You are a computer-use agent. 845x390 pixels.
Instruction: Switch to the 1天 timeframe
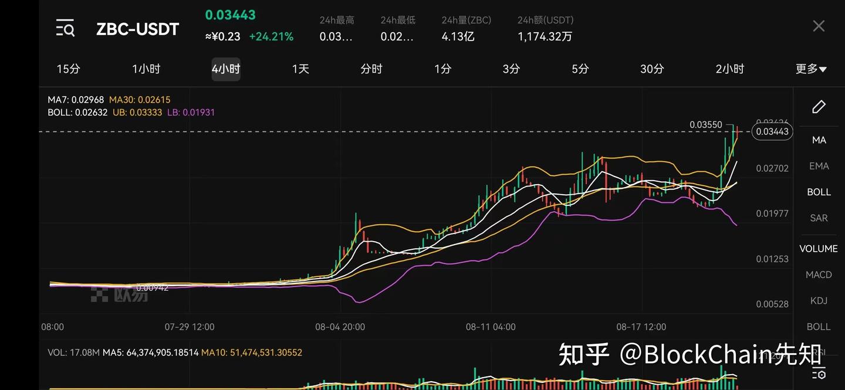pyautogui.click(x=300, y=69)
